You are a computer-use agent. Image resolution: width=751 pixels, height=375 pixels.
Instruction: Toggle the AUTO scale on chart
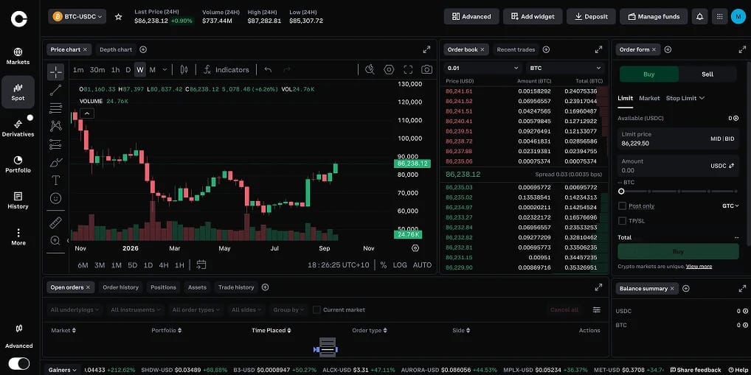(x=422, y=265)
